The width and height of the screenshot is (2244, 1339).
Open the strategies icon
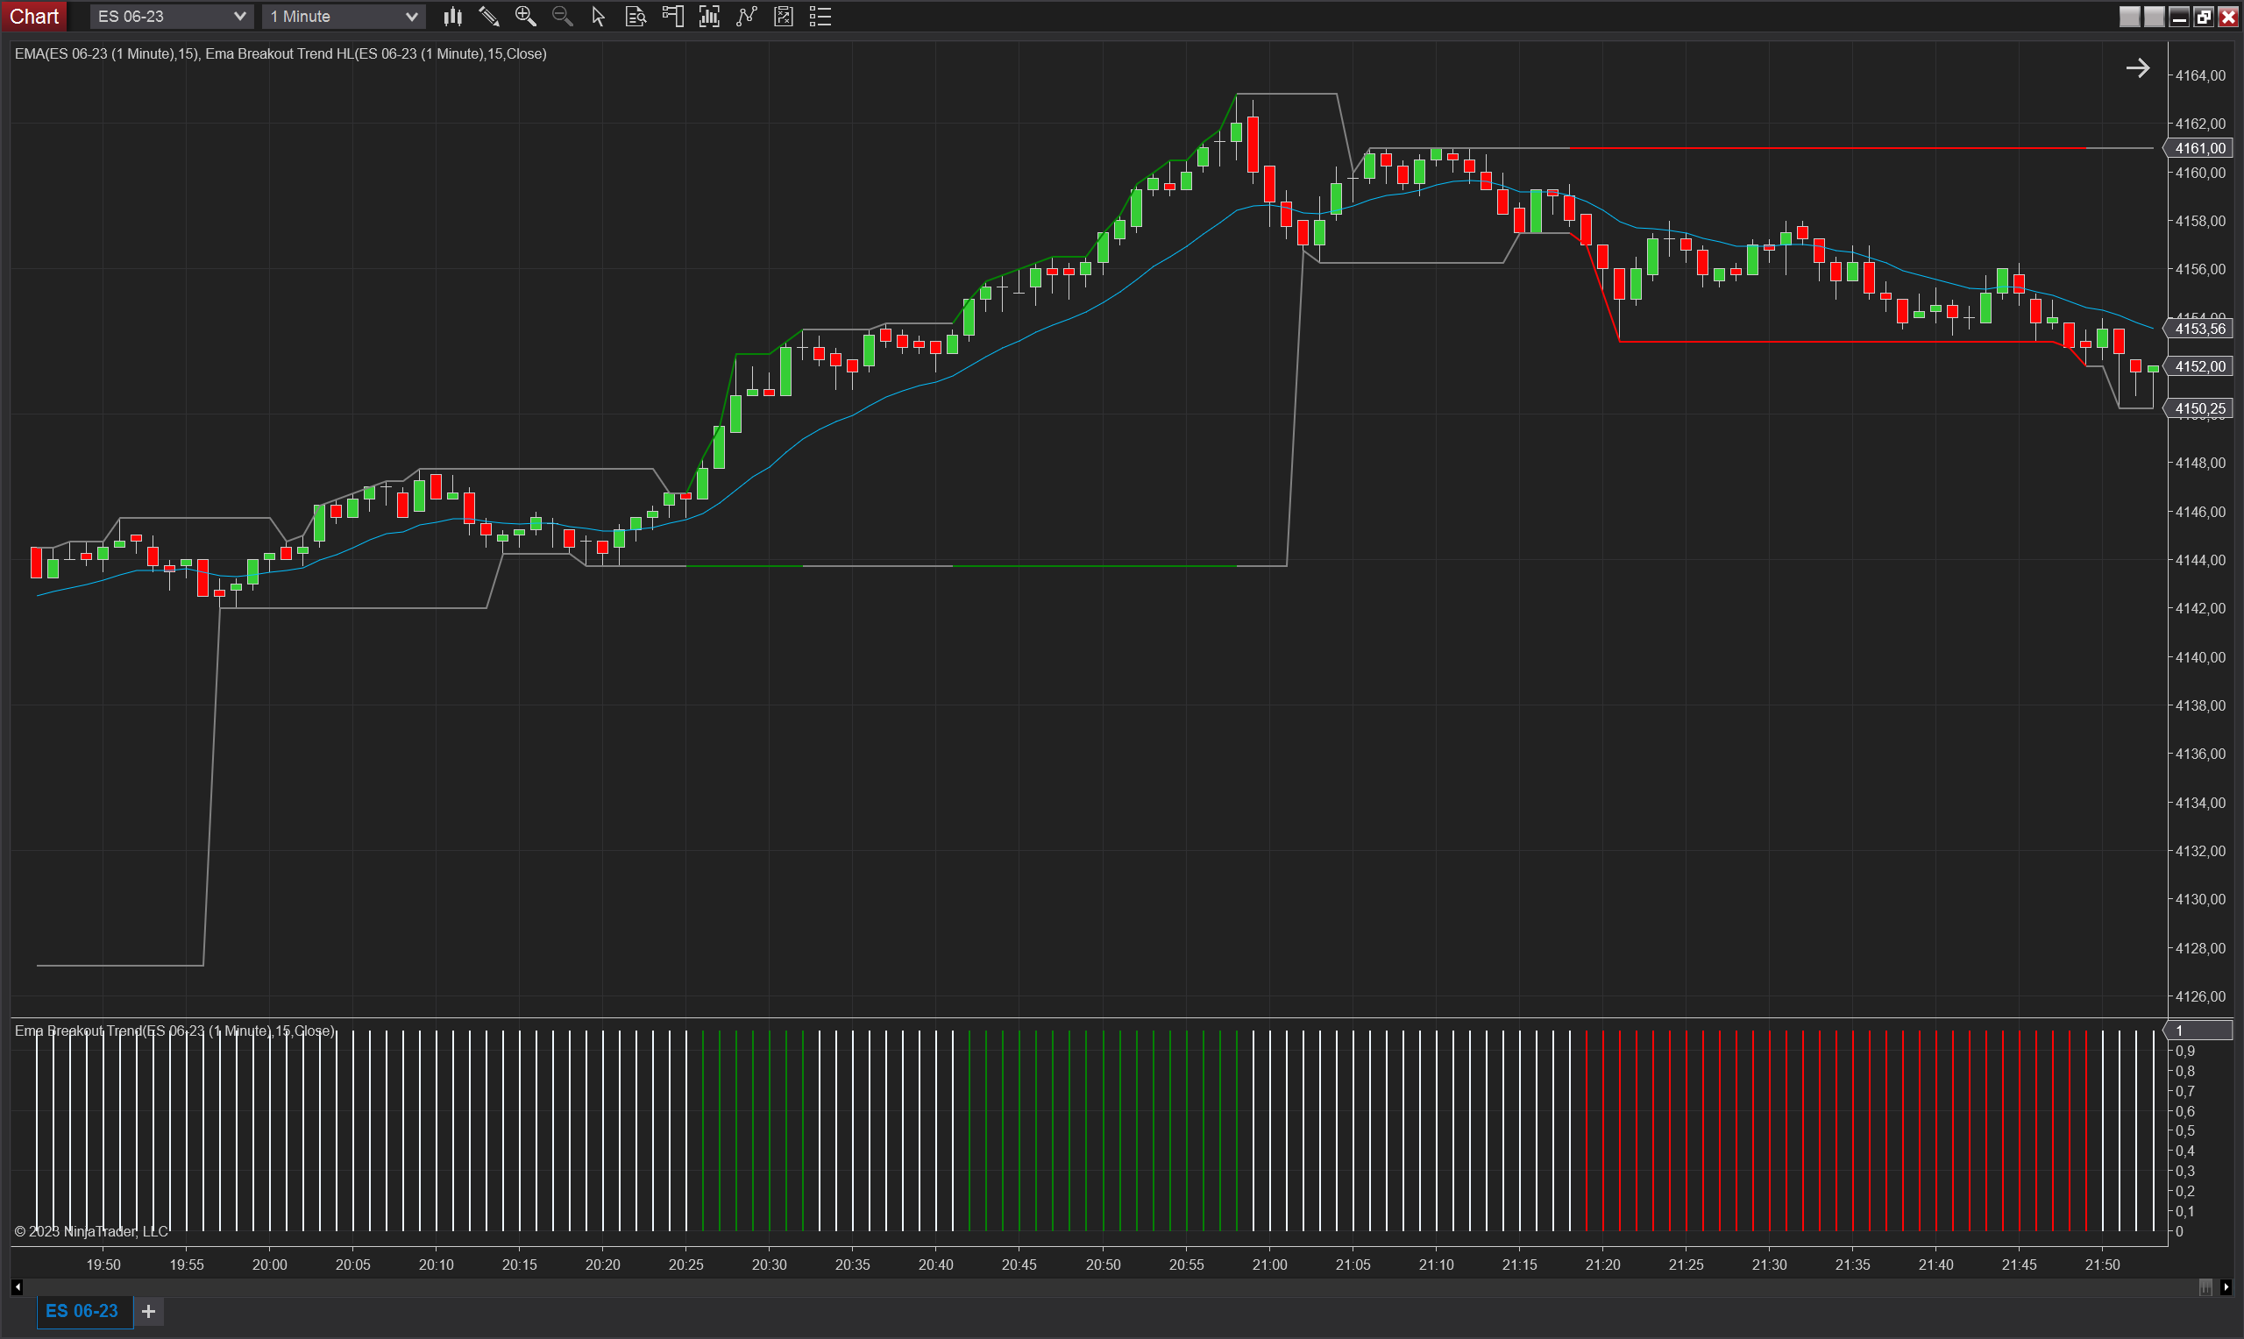pyautogui.click(x=783, y=17)
